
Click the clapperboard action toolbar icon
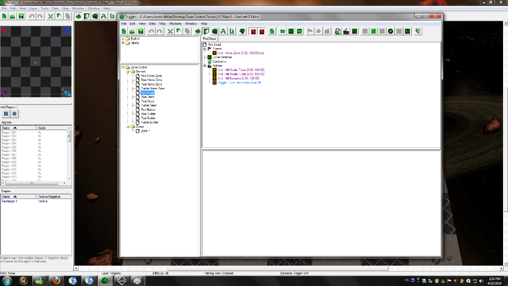pos(346,31)
